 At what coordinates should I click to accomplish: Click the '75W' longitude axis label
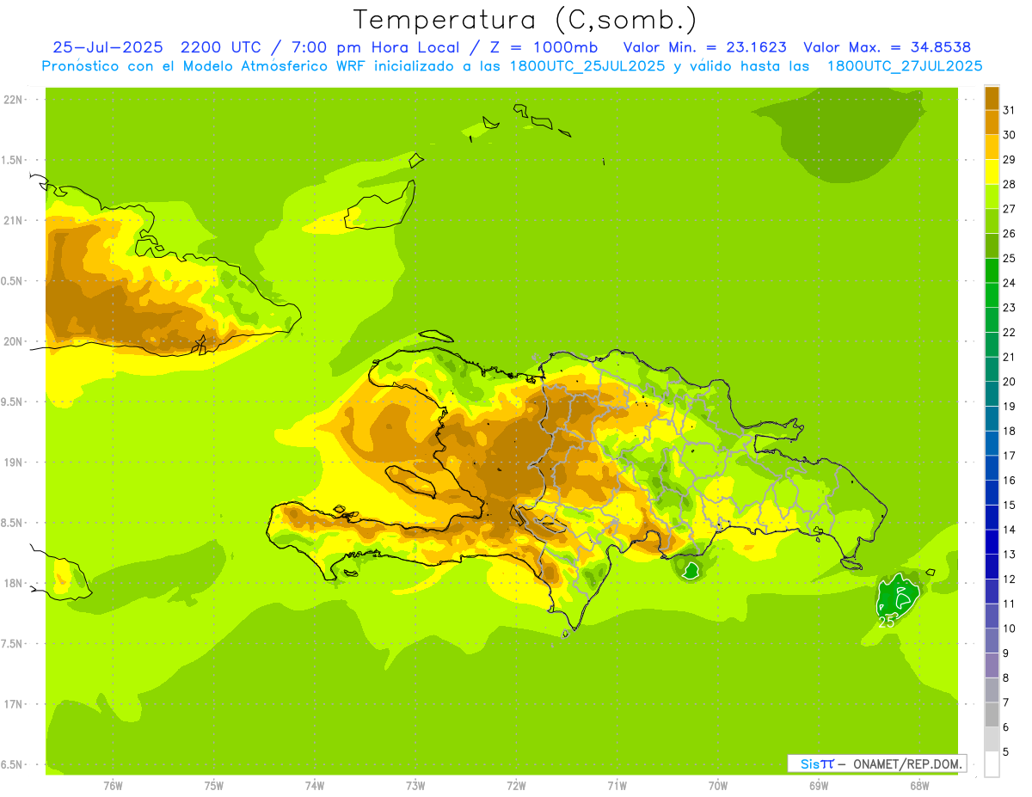[x=214, y=786]
